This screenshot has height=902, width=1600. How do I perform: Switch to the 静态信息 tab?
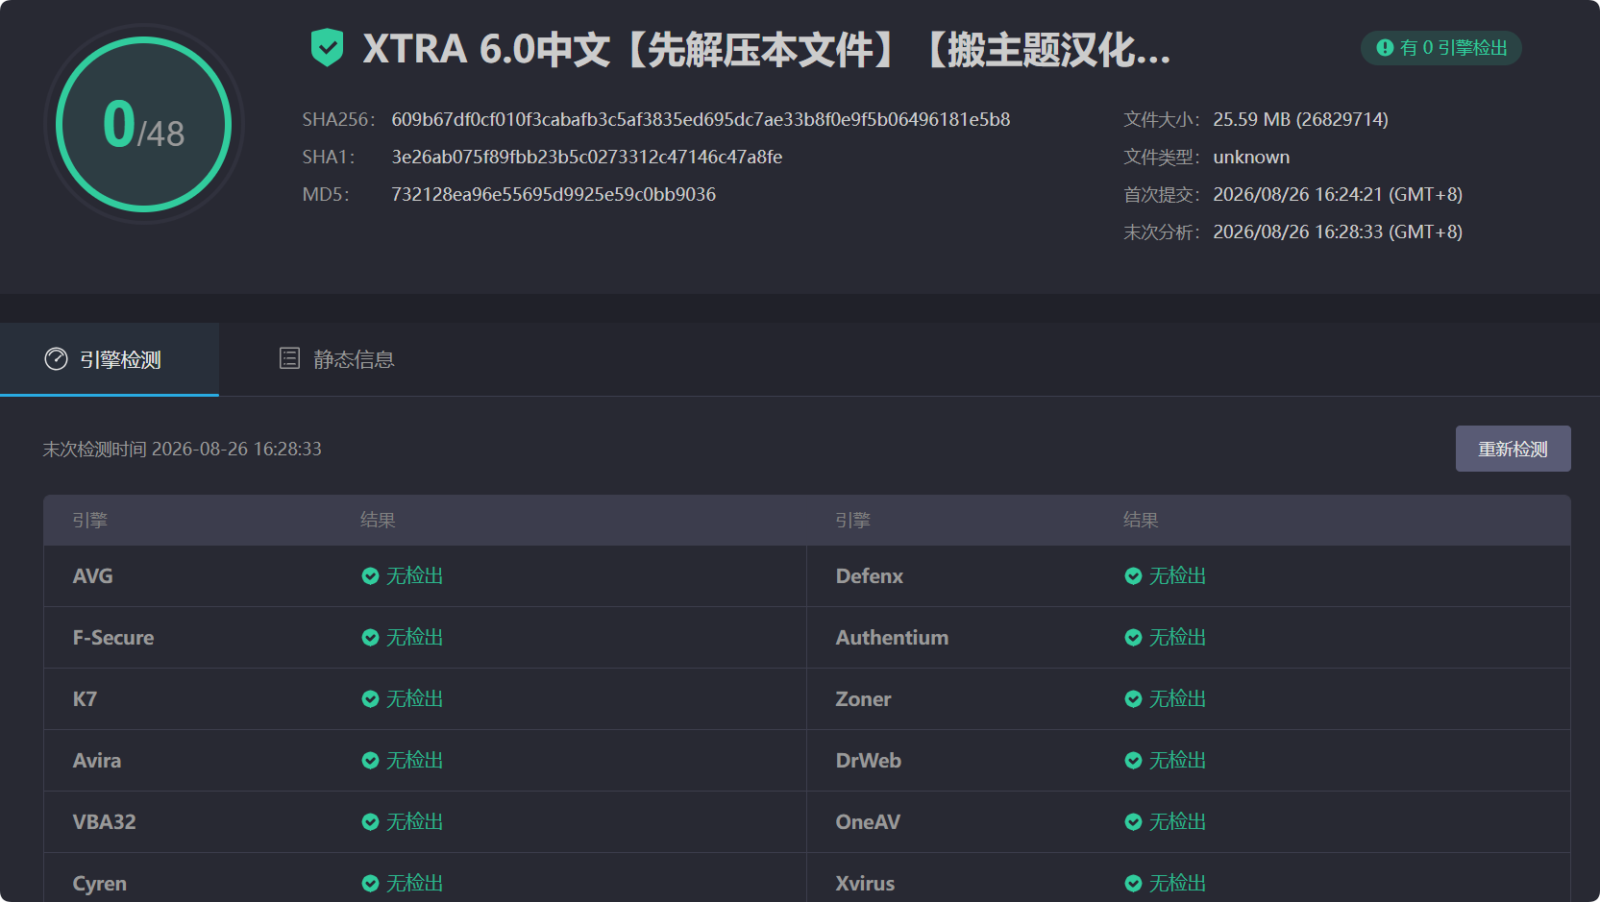336,359
